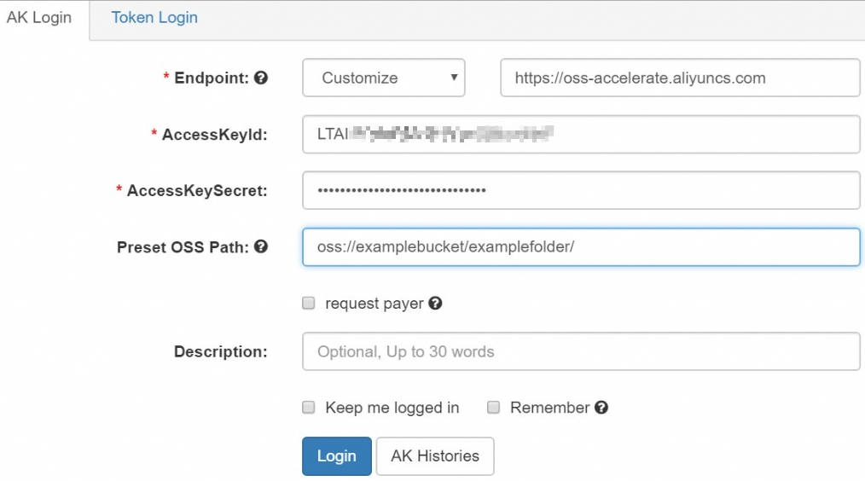Open AK Histories
The height and width of the screenshot is (481, 865).
(x=435, y=455)
